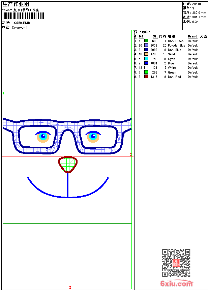The image size is (209, 290).
Task: Click the title 生产作业图
Action: pos(16,4)
